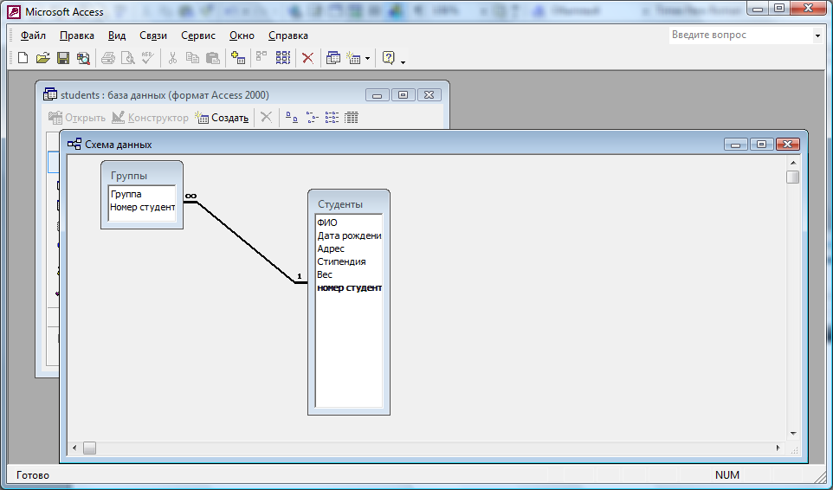The width and height of the screenshot is (833, 490).
Task: Open the New Object dropdown arrow
Action: (x=367, y=58)
